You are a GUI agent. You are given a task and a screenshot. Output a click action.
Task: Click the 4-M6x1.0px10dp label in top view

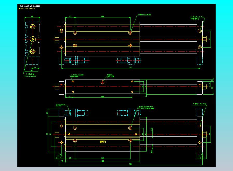(x=145, y=15)
